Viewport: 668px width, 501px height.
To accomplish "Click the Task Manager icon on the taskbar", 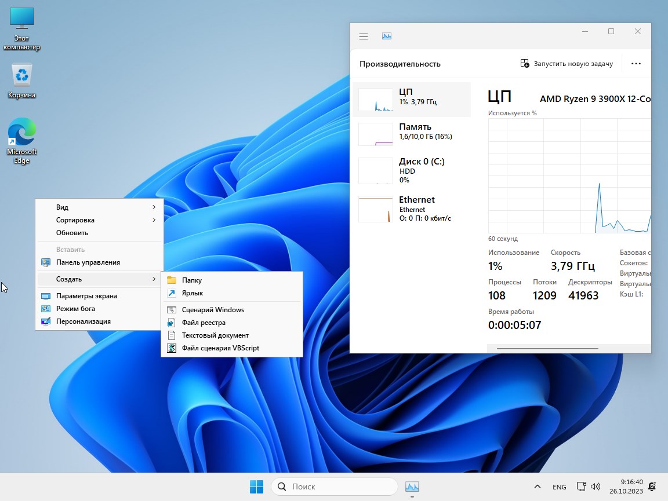I will tap(412, 487).
